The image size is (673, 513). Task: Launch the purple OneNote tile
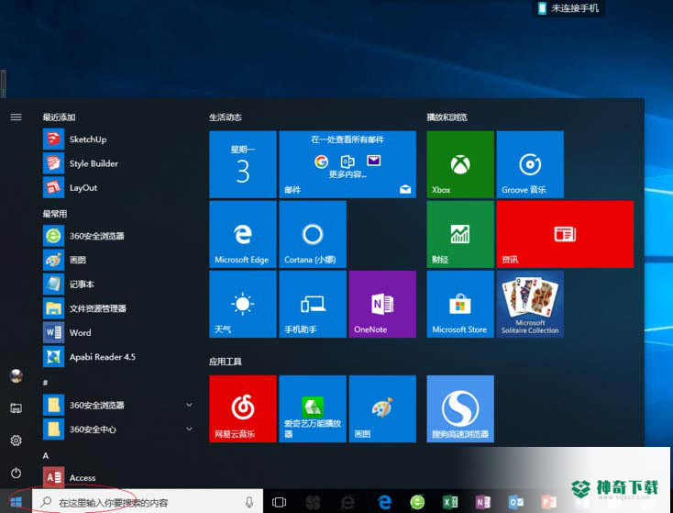click(x=382, y=304)
